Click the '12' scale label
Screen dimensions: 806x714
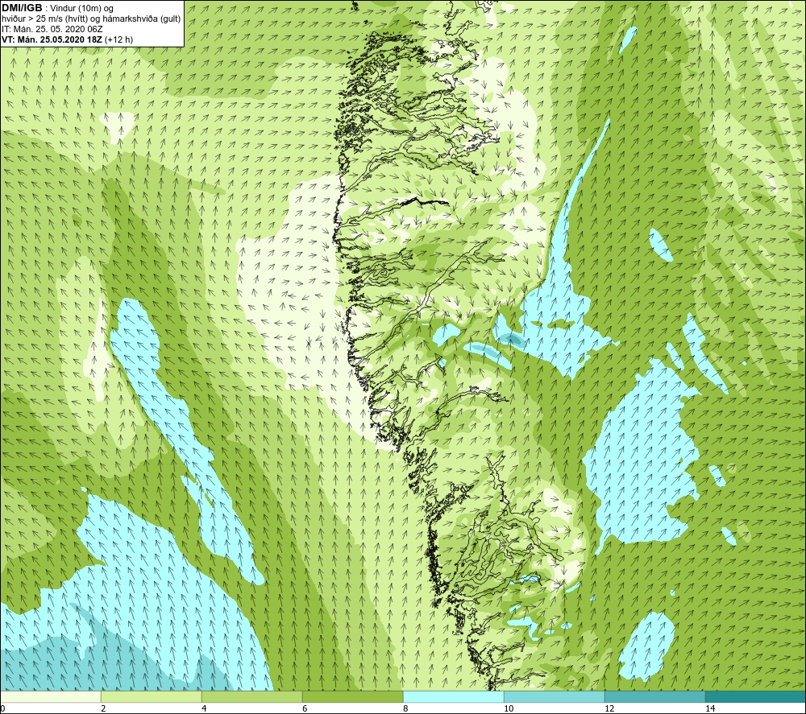[x=609, y=709]
